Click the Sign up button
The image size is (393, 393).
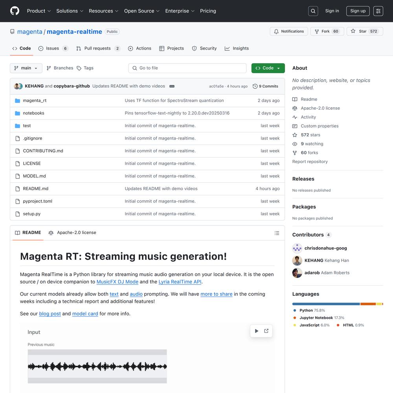(x=358, y=11)
